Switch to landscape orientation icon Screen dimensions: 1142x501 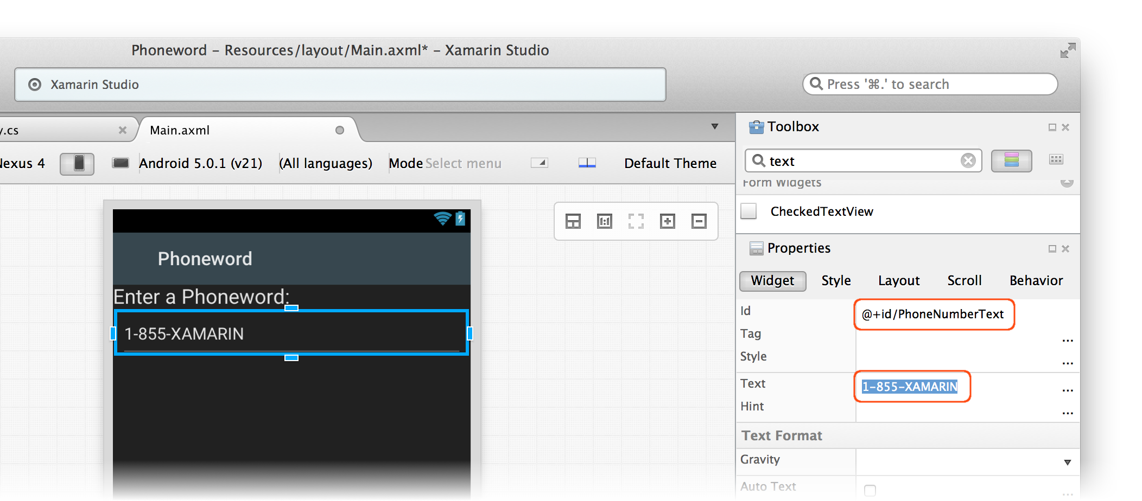120,163
